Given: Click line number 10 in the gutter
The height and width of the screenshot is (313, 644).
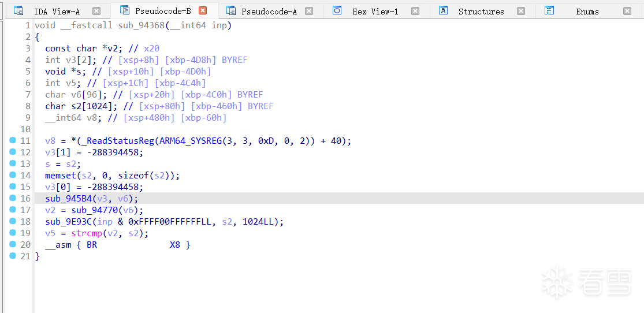Looking at the screenshot, I should tap(25, 129).
